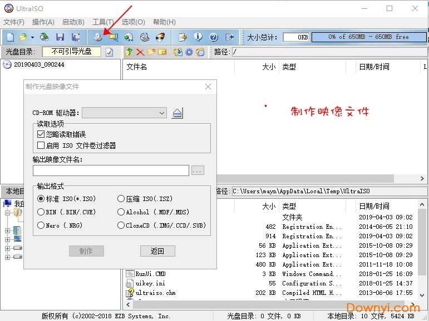Viewport: 429px width, 321px height.
Task: Open the 工具(T) menu
Action: 103,22
